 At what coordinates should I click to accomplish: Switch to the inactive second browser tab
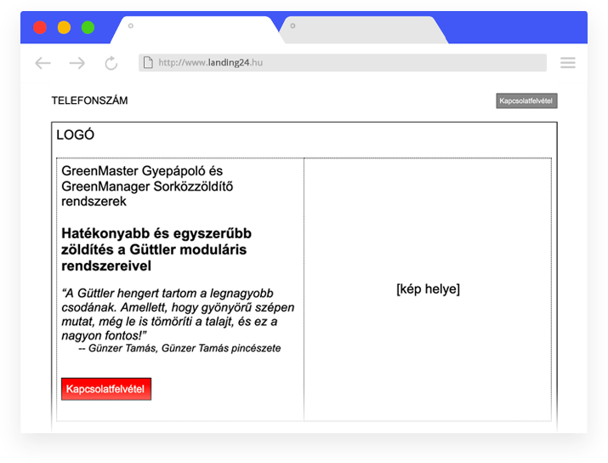point(363,30)
